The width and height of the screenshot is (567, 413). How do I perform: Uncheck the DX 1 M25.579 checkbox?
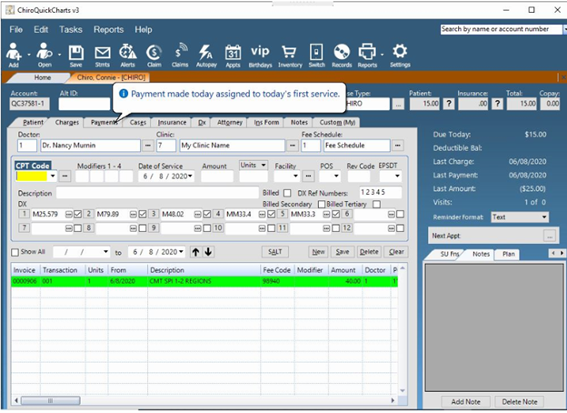pyautogui.click(x=78, y=215)
